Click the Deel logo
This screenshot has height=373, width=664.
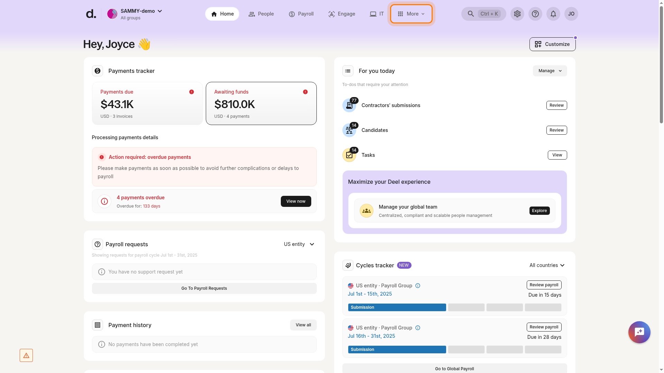(91, 14)
